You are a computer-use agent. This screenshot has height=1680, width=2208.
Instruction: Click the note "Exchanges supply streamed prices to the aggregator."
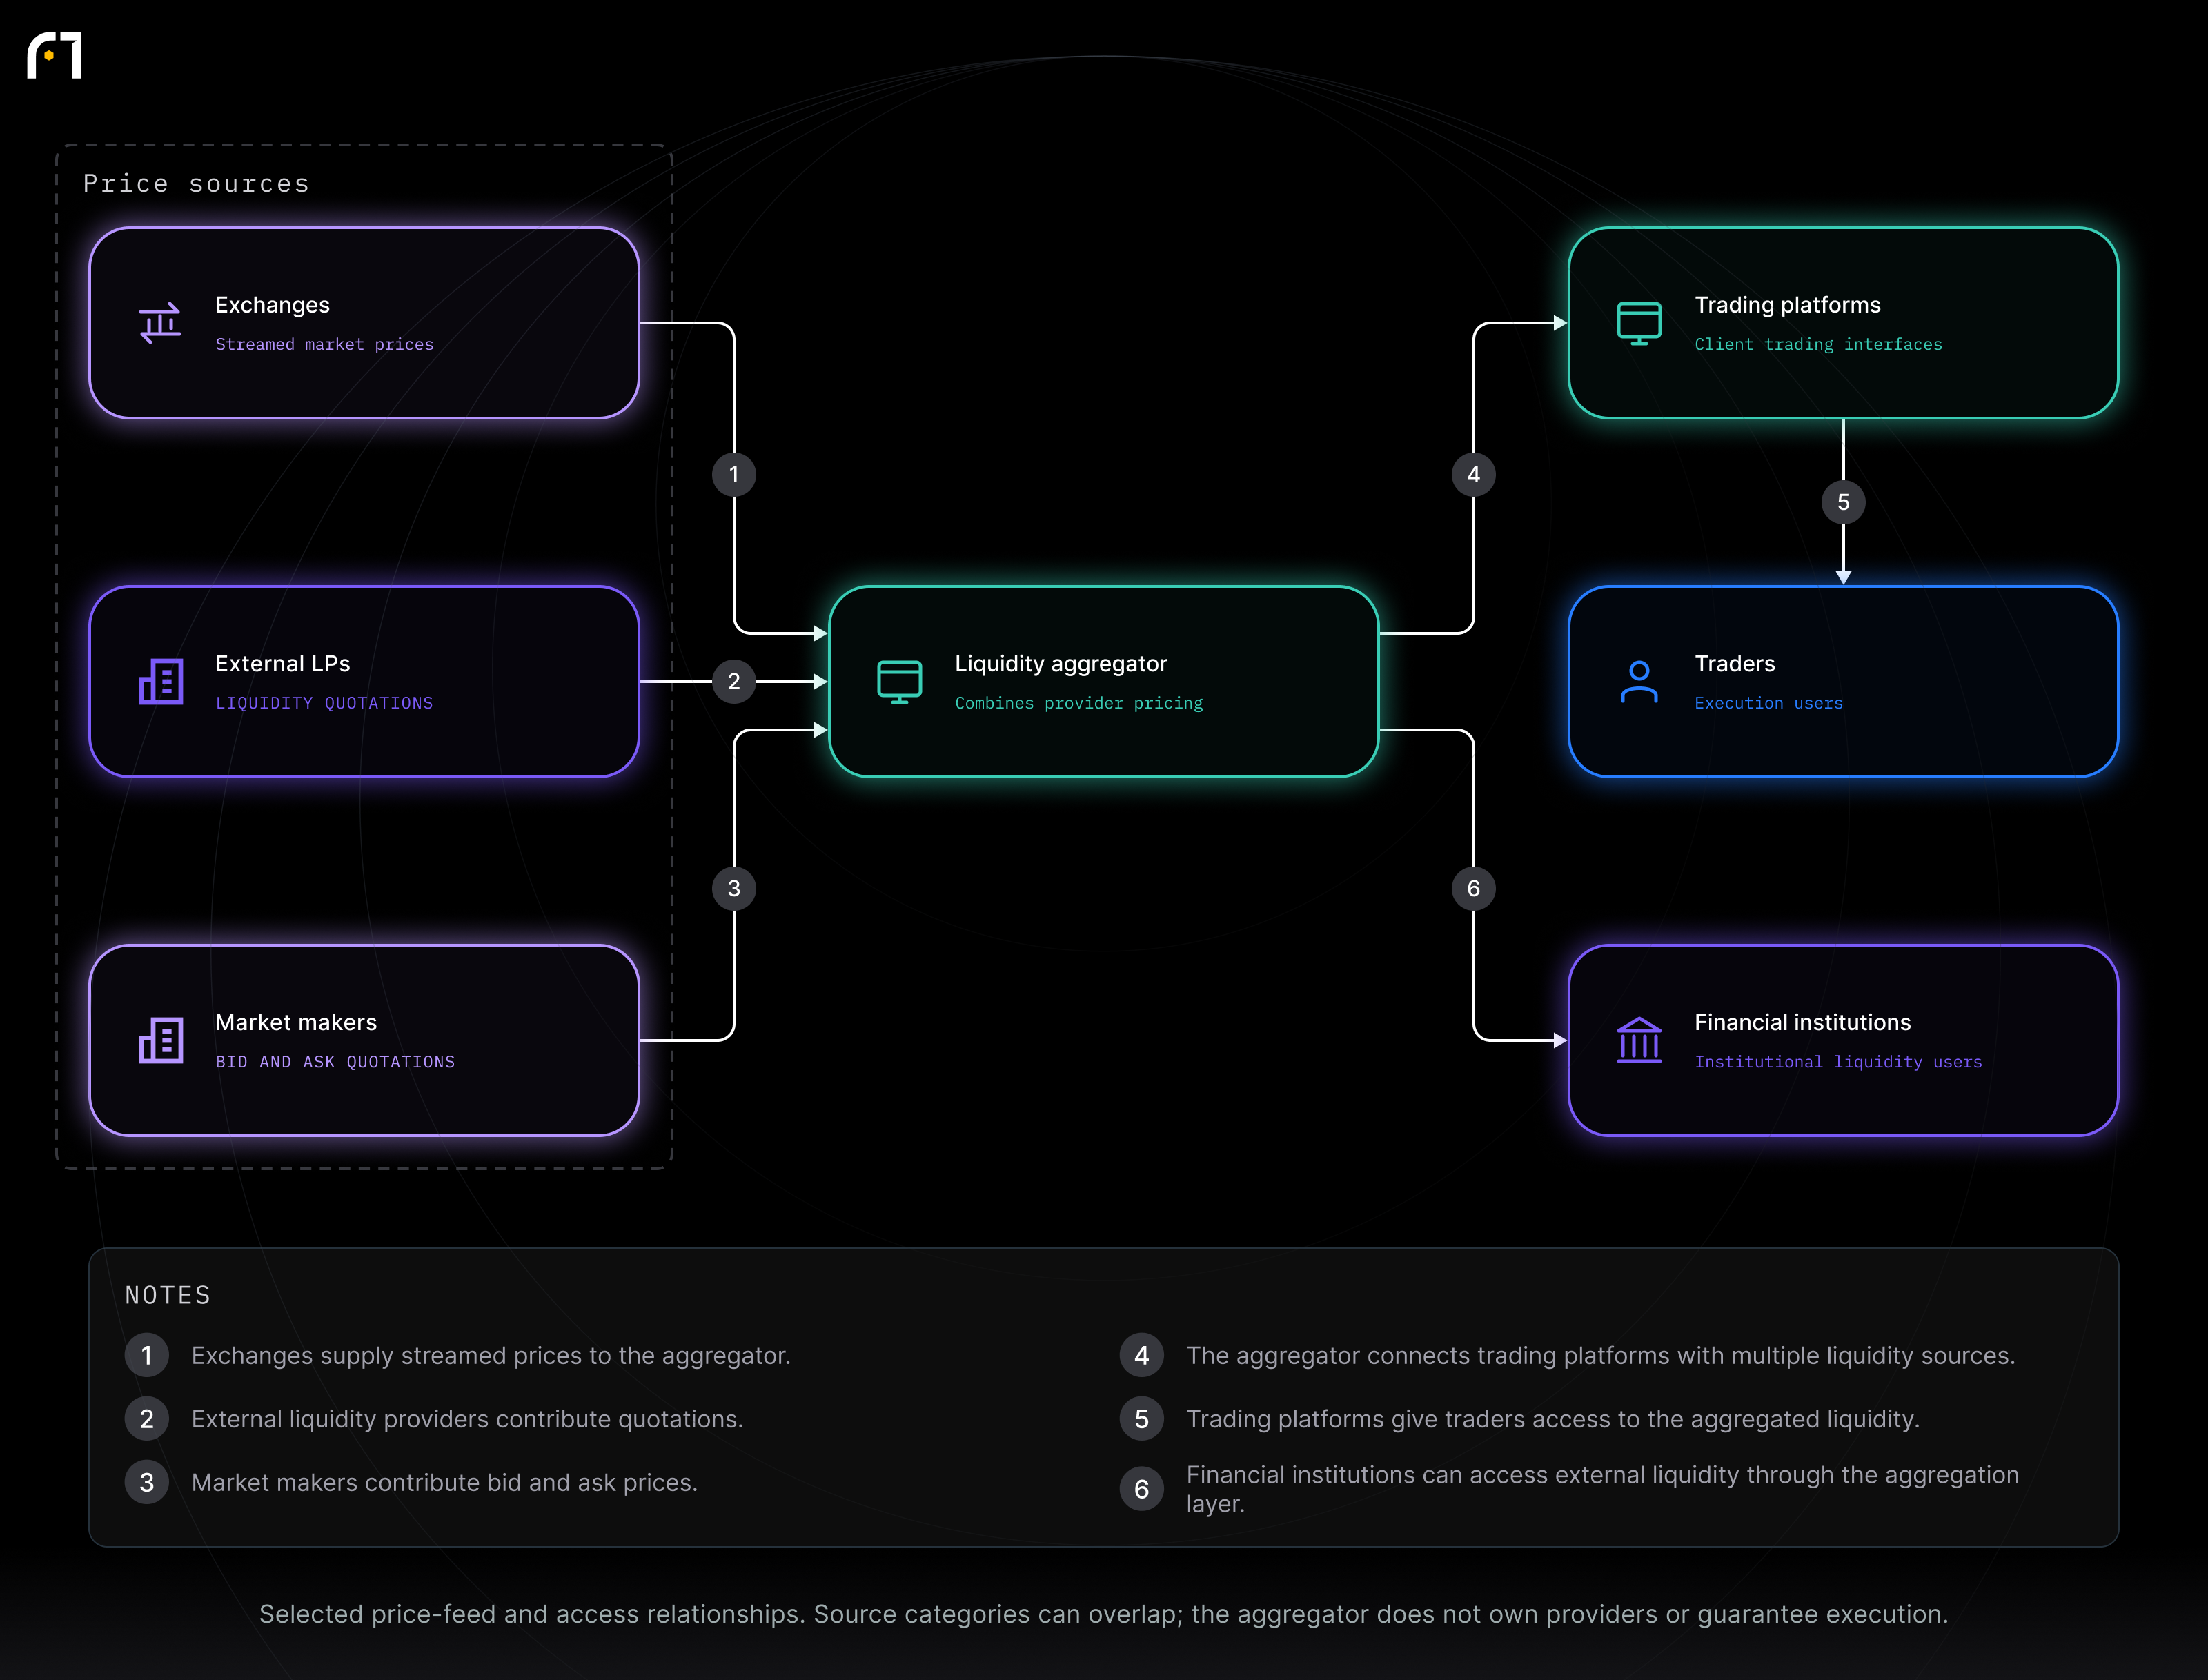(x=490, y=1356)
